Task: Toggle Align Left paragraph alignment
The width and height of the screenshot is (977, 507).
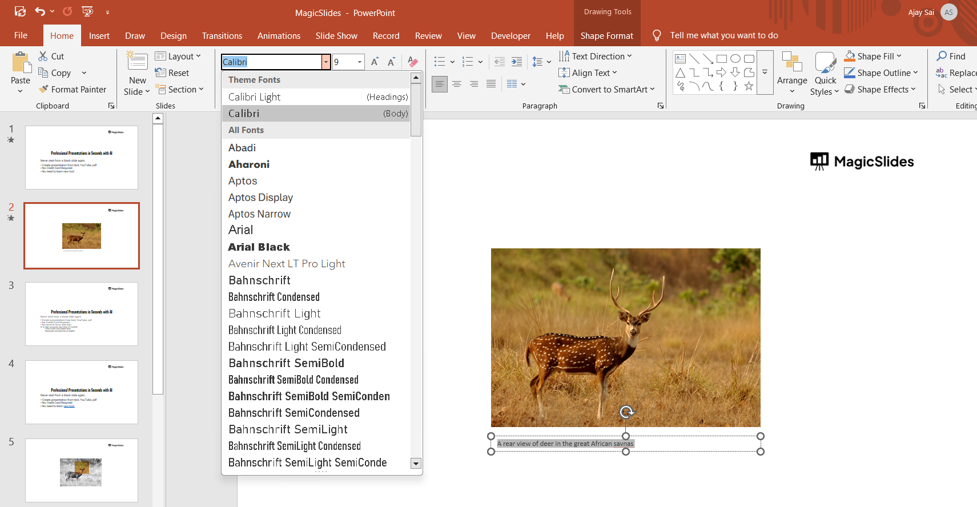Action: point(439,84)
